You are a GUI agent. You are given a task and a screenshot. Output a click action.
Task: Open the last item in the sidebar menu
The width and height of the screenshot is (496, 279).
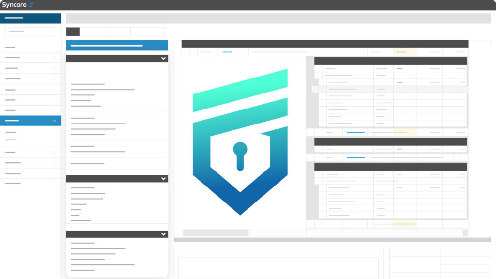(x=13, y=184)
